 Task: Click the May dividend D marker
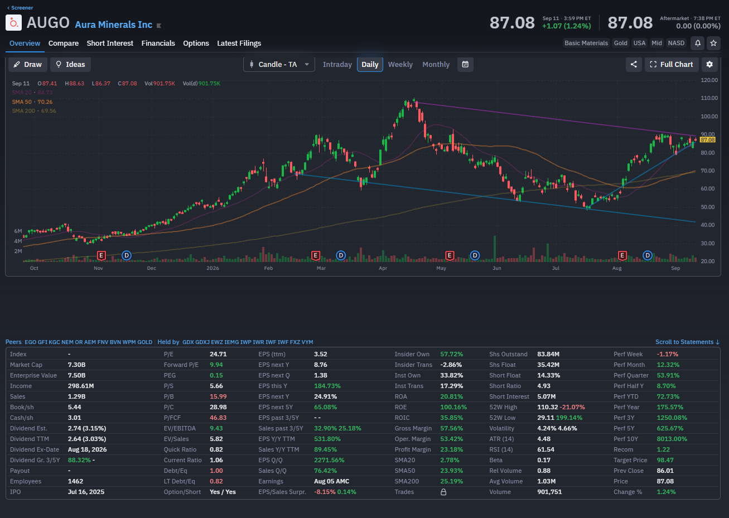(x=475, y=255)
